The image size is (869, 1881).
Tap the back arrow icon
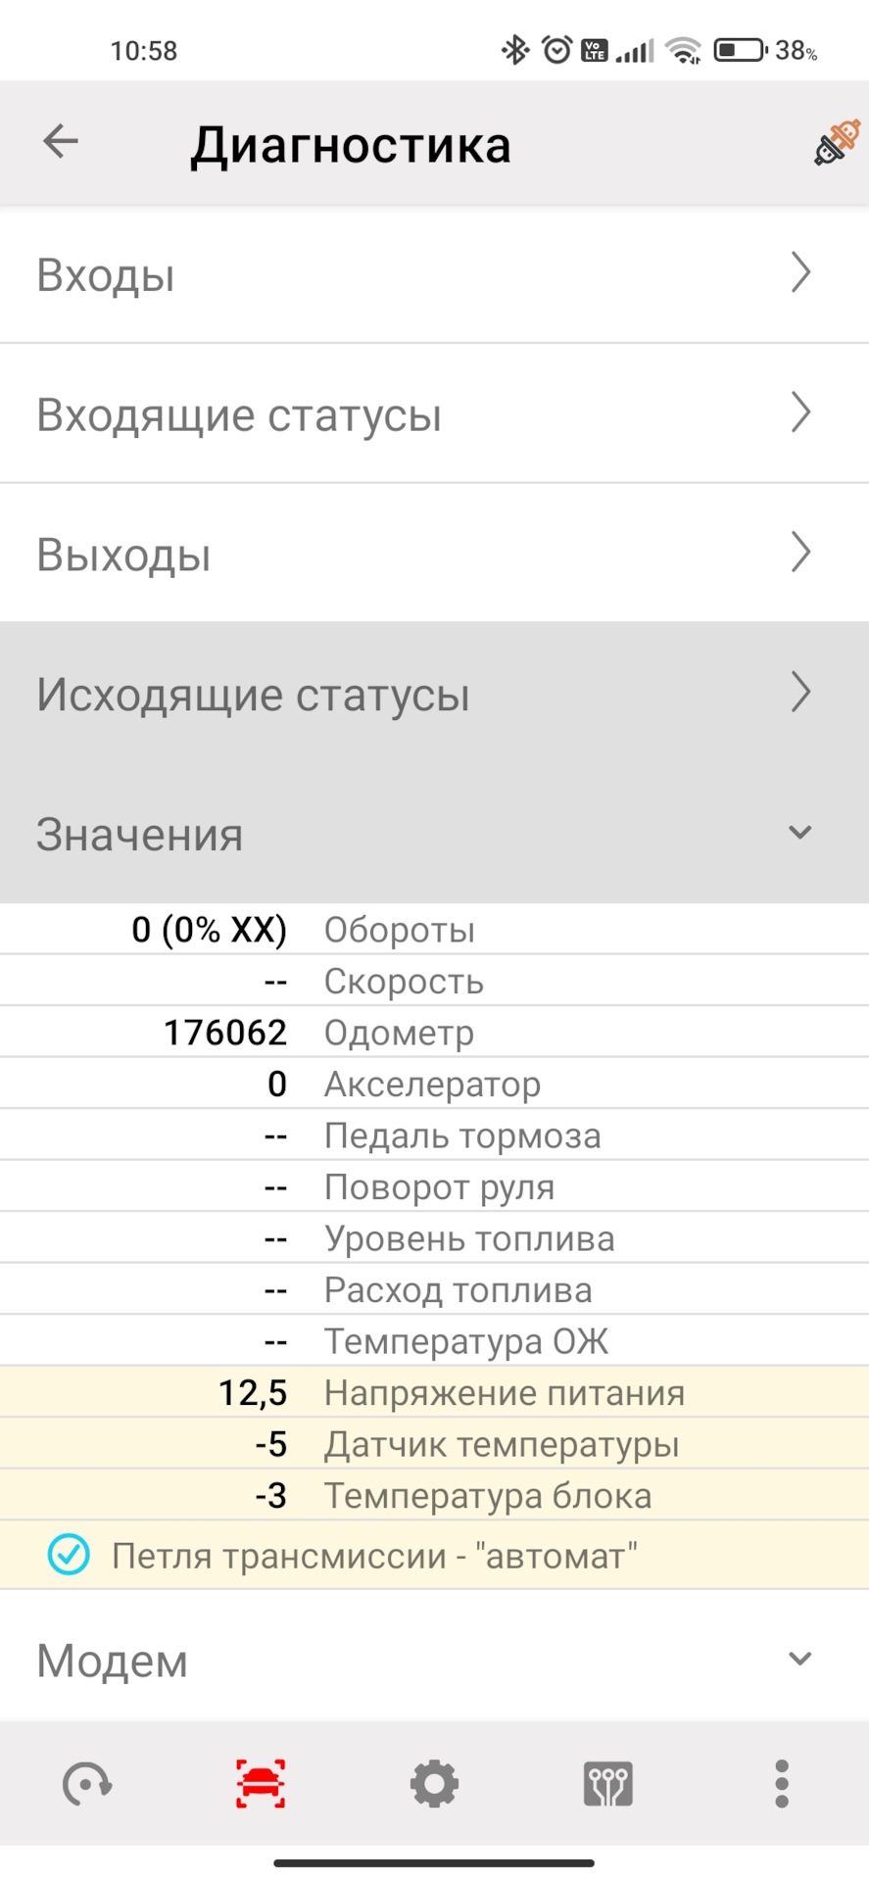click(x=61, y=142)
